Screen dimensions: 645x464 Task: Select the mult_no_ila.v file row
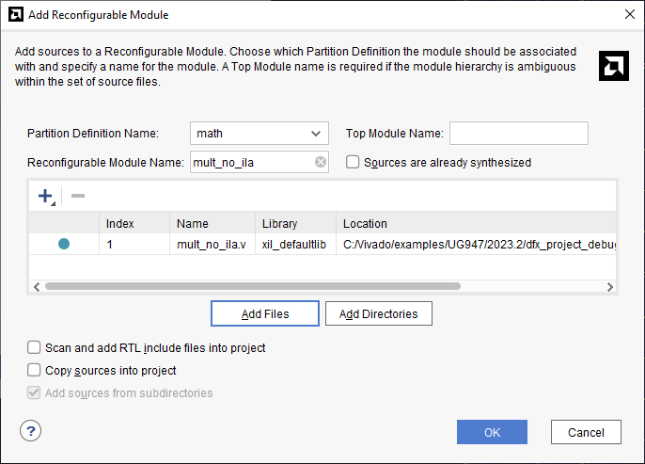pyautogui.click(x=211, y=244)
